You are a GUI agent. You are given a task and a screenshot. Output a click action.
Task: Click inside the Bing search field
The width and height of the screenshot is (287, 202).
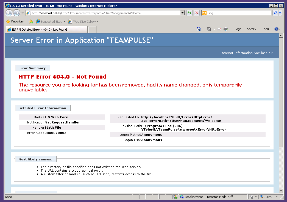coord(239,13)
